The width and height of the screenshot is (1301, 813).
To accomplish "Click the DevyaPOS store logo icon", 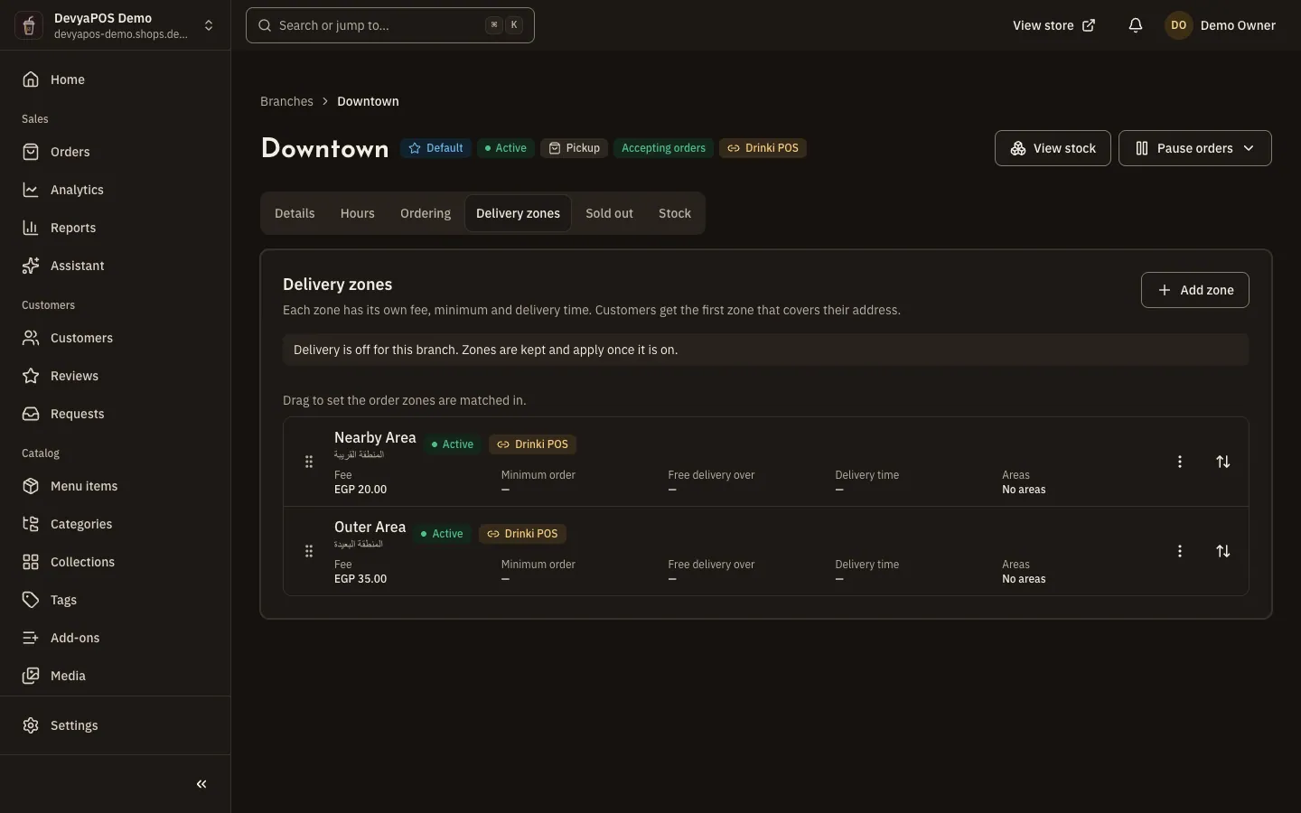I will click(x=29, y=25).
